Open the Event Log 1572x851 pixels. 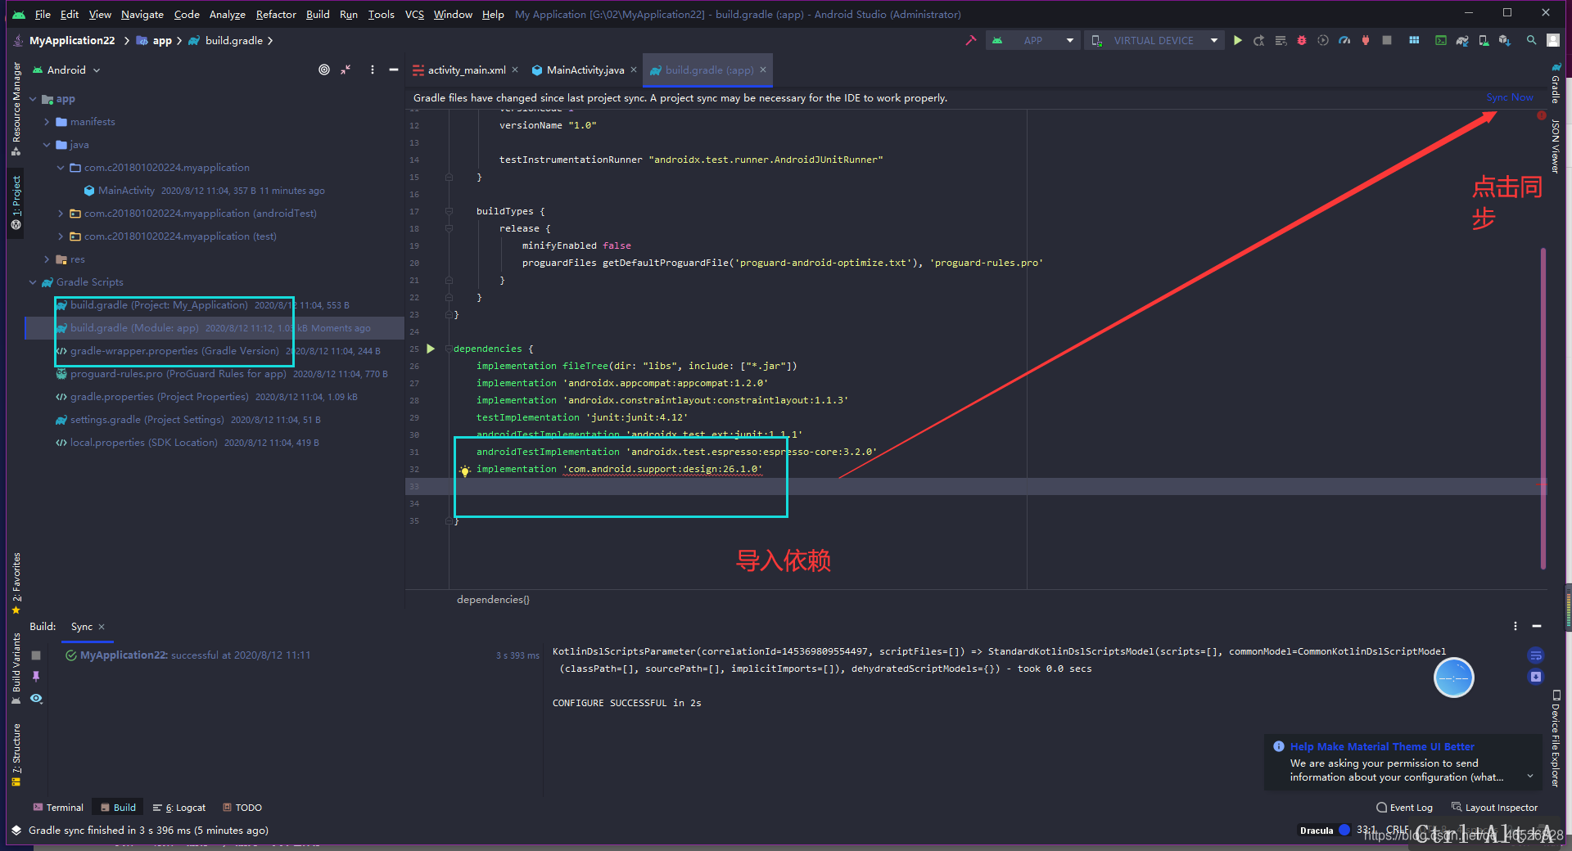[1405, 808]
